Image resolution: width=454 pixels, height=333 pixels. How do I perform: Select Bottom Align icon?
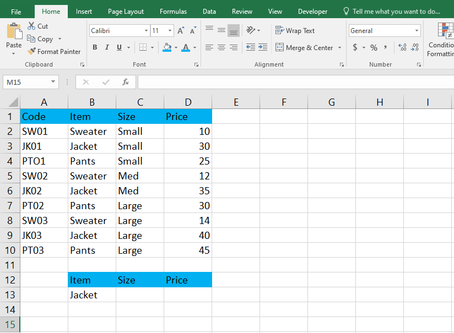pos(234,30)
